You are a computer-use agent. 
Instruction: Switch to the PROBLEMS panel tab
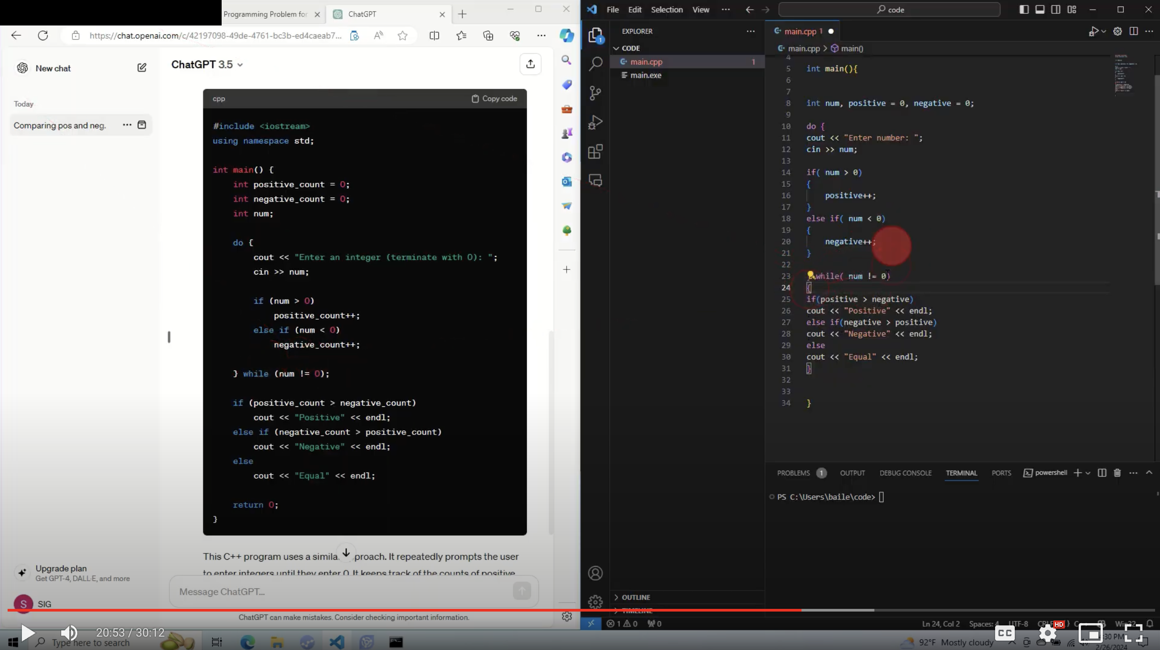click(793, 473)
